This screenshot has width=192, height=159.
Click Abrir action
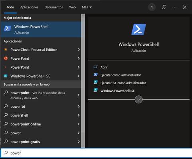click(104, 67)
